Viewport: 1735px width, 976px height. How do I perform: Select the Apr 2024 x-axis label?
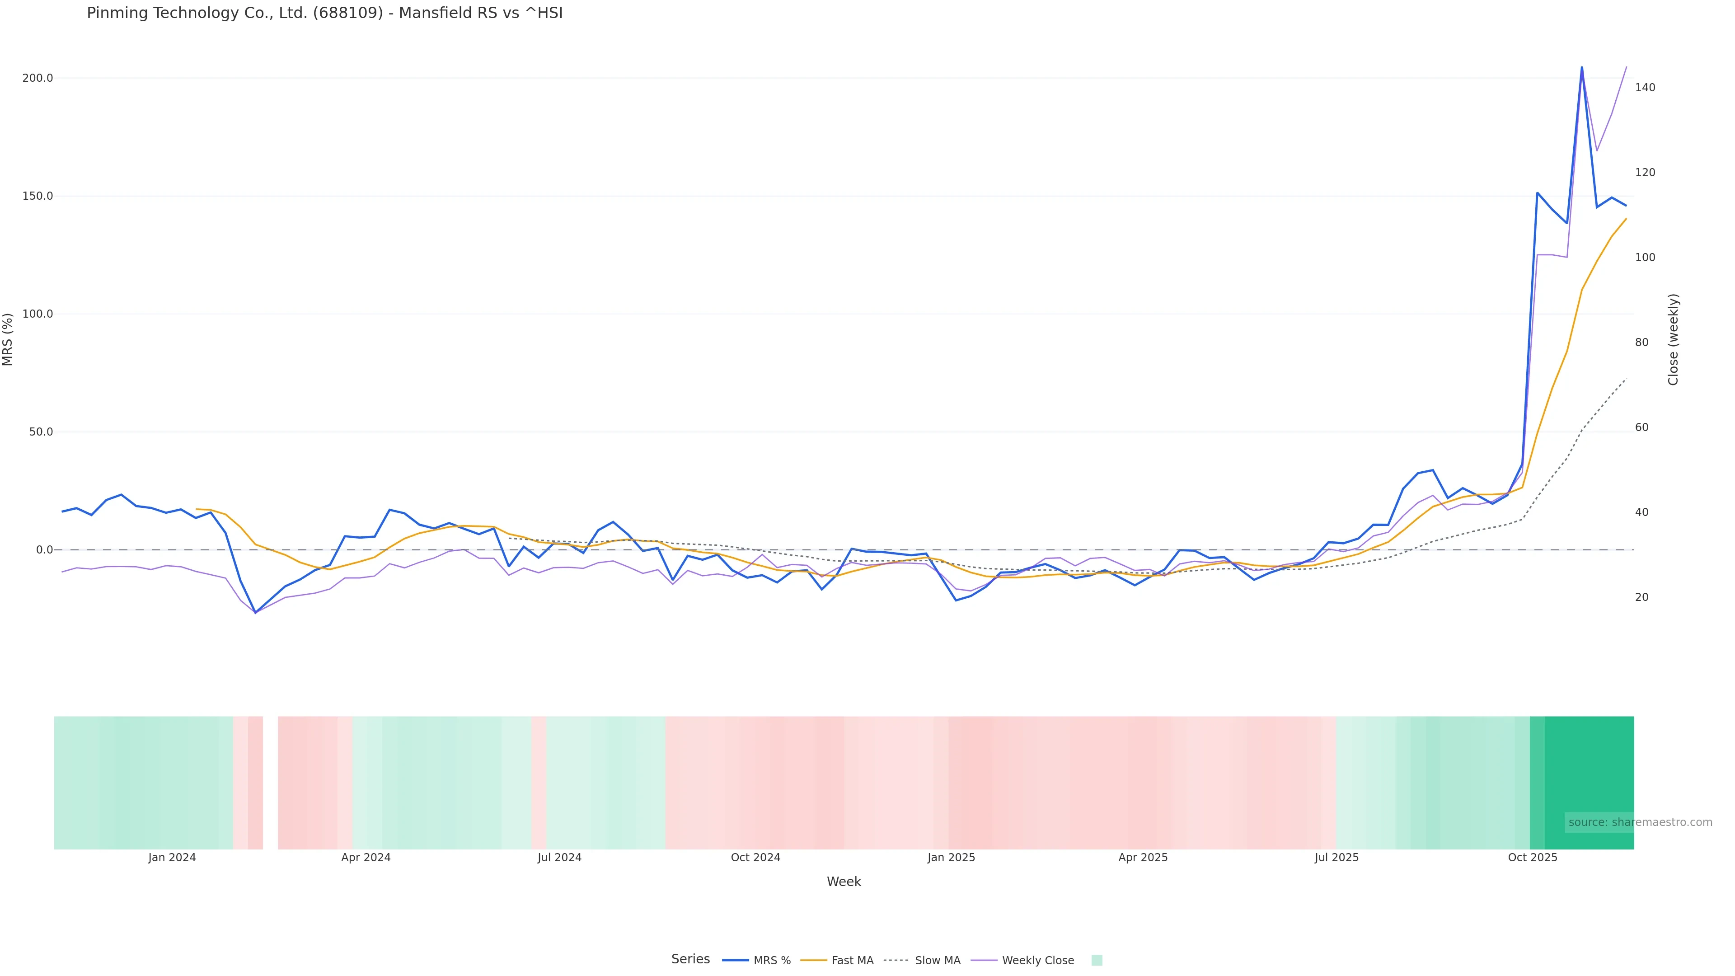point(366,858)
